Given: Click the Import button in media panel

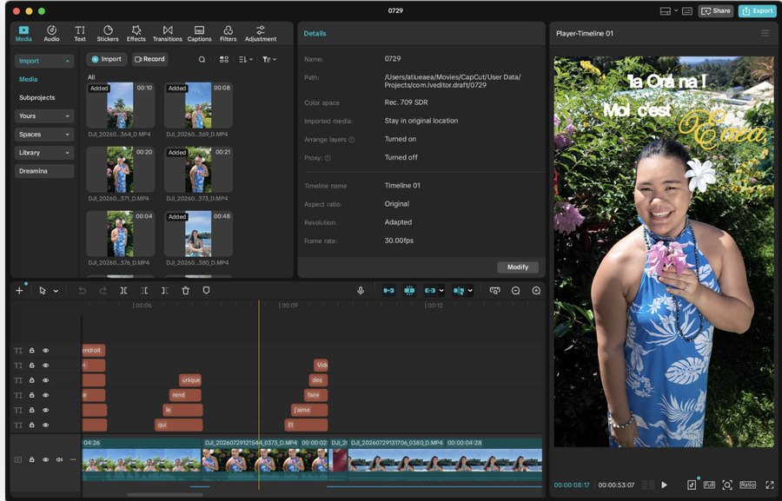Looking at the screenshot, I should (107, 59).
